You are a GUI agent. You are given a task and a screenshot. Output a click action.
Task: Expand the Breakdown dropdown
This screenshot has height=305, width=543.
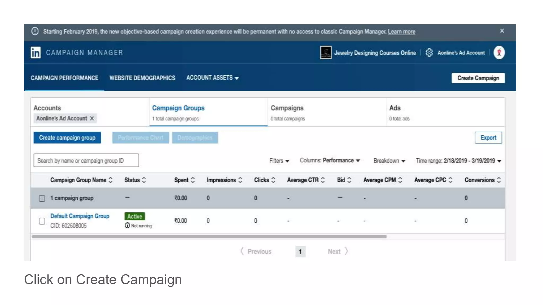click(x=389, y=161)
